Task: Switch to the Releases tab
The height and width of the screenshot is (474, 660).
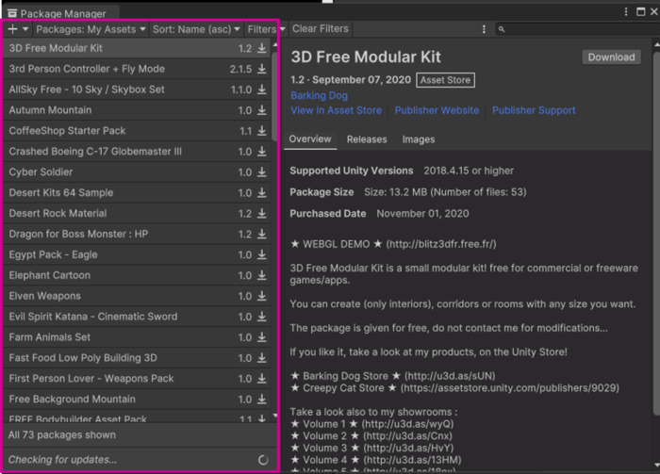Action: pyautogui.click(x=367, y=139)
